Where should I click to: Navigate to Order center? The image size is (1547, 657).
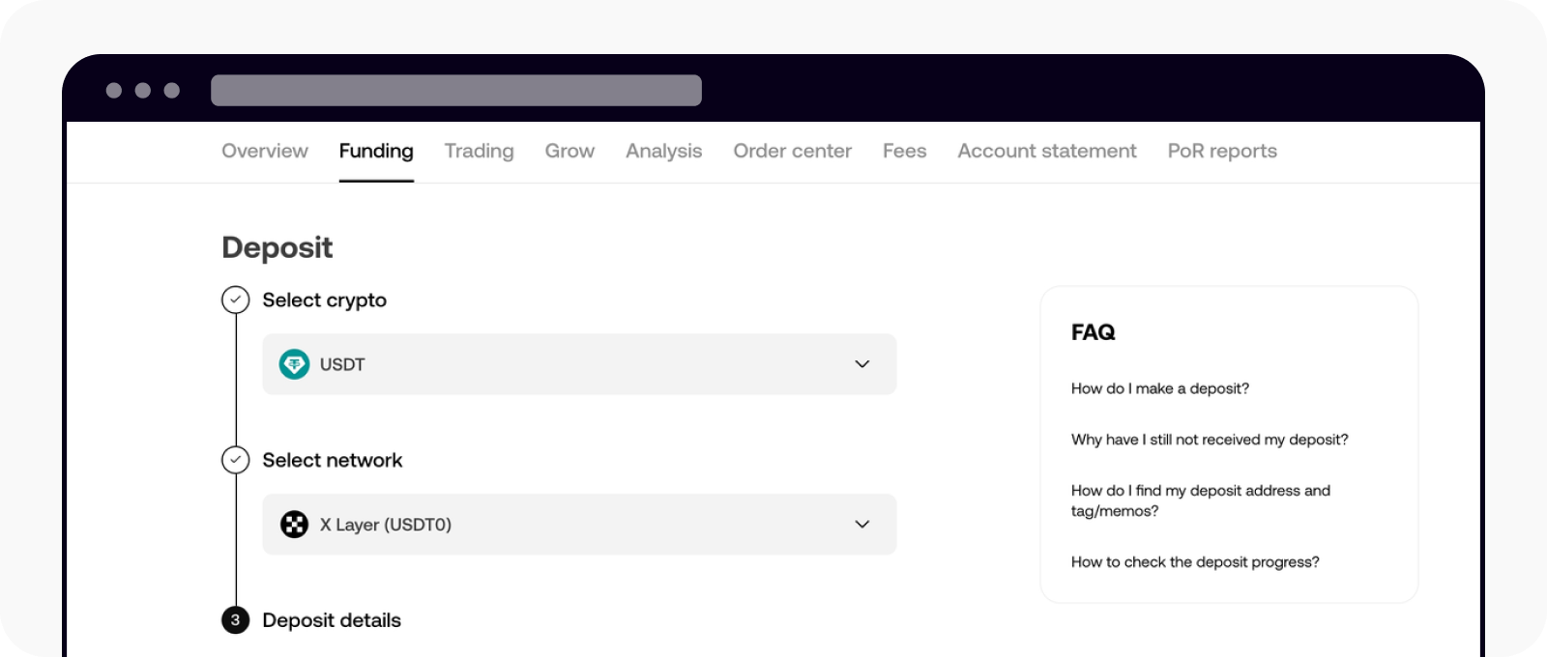[792, 151]
